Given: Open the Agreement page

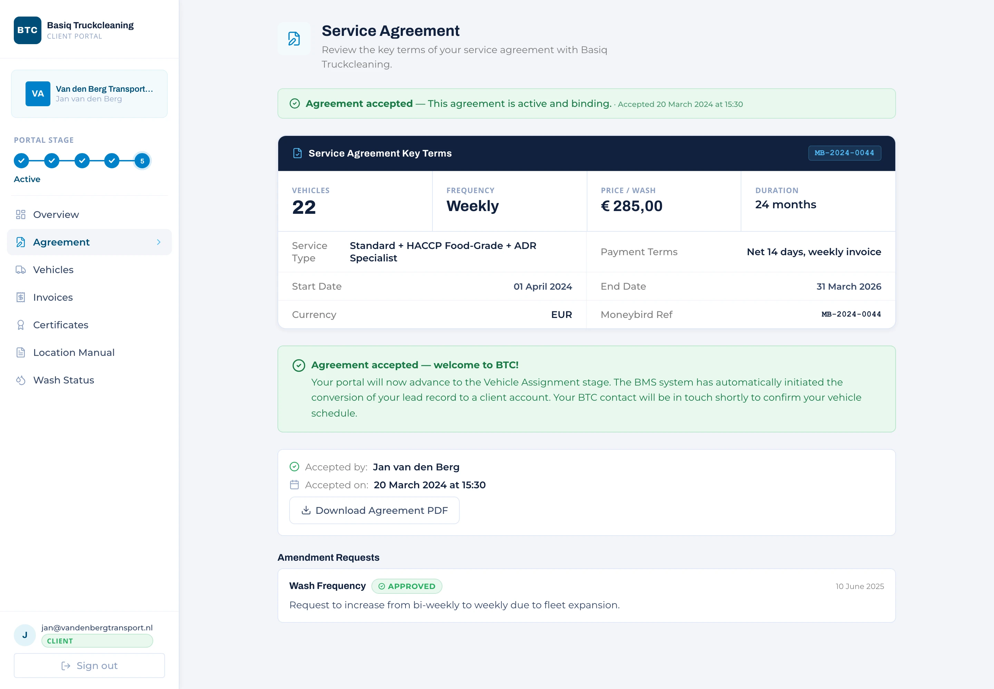Looking at the screenshot, I should click(x=89, y=242).
